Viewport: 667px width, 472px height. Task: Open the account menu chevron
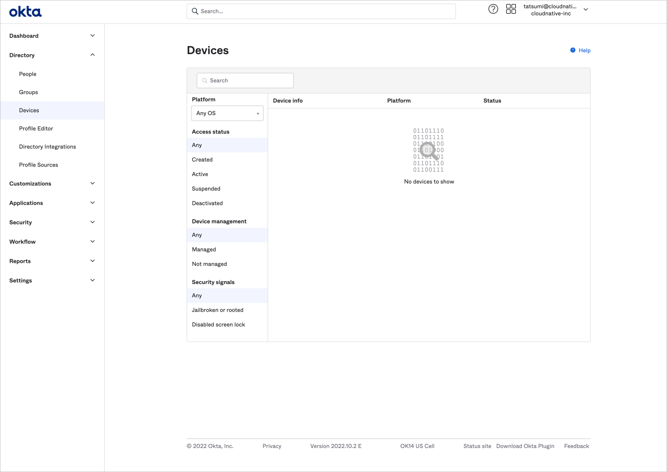click(x=586, y=10)
